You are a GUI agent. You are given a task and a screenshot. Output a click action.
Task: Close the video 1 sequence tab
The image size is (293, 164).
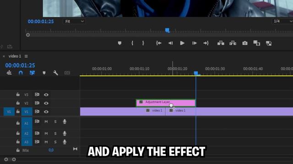pos(4,56)
